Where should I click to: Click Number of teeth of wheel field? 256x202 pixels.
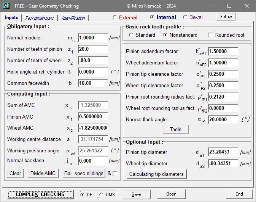coord(93,61)
